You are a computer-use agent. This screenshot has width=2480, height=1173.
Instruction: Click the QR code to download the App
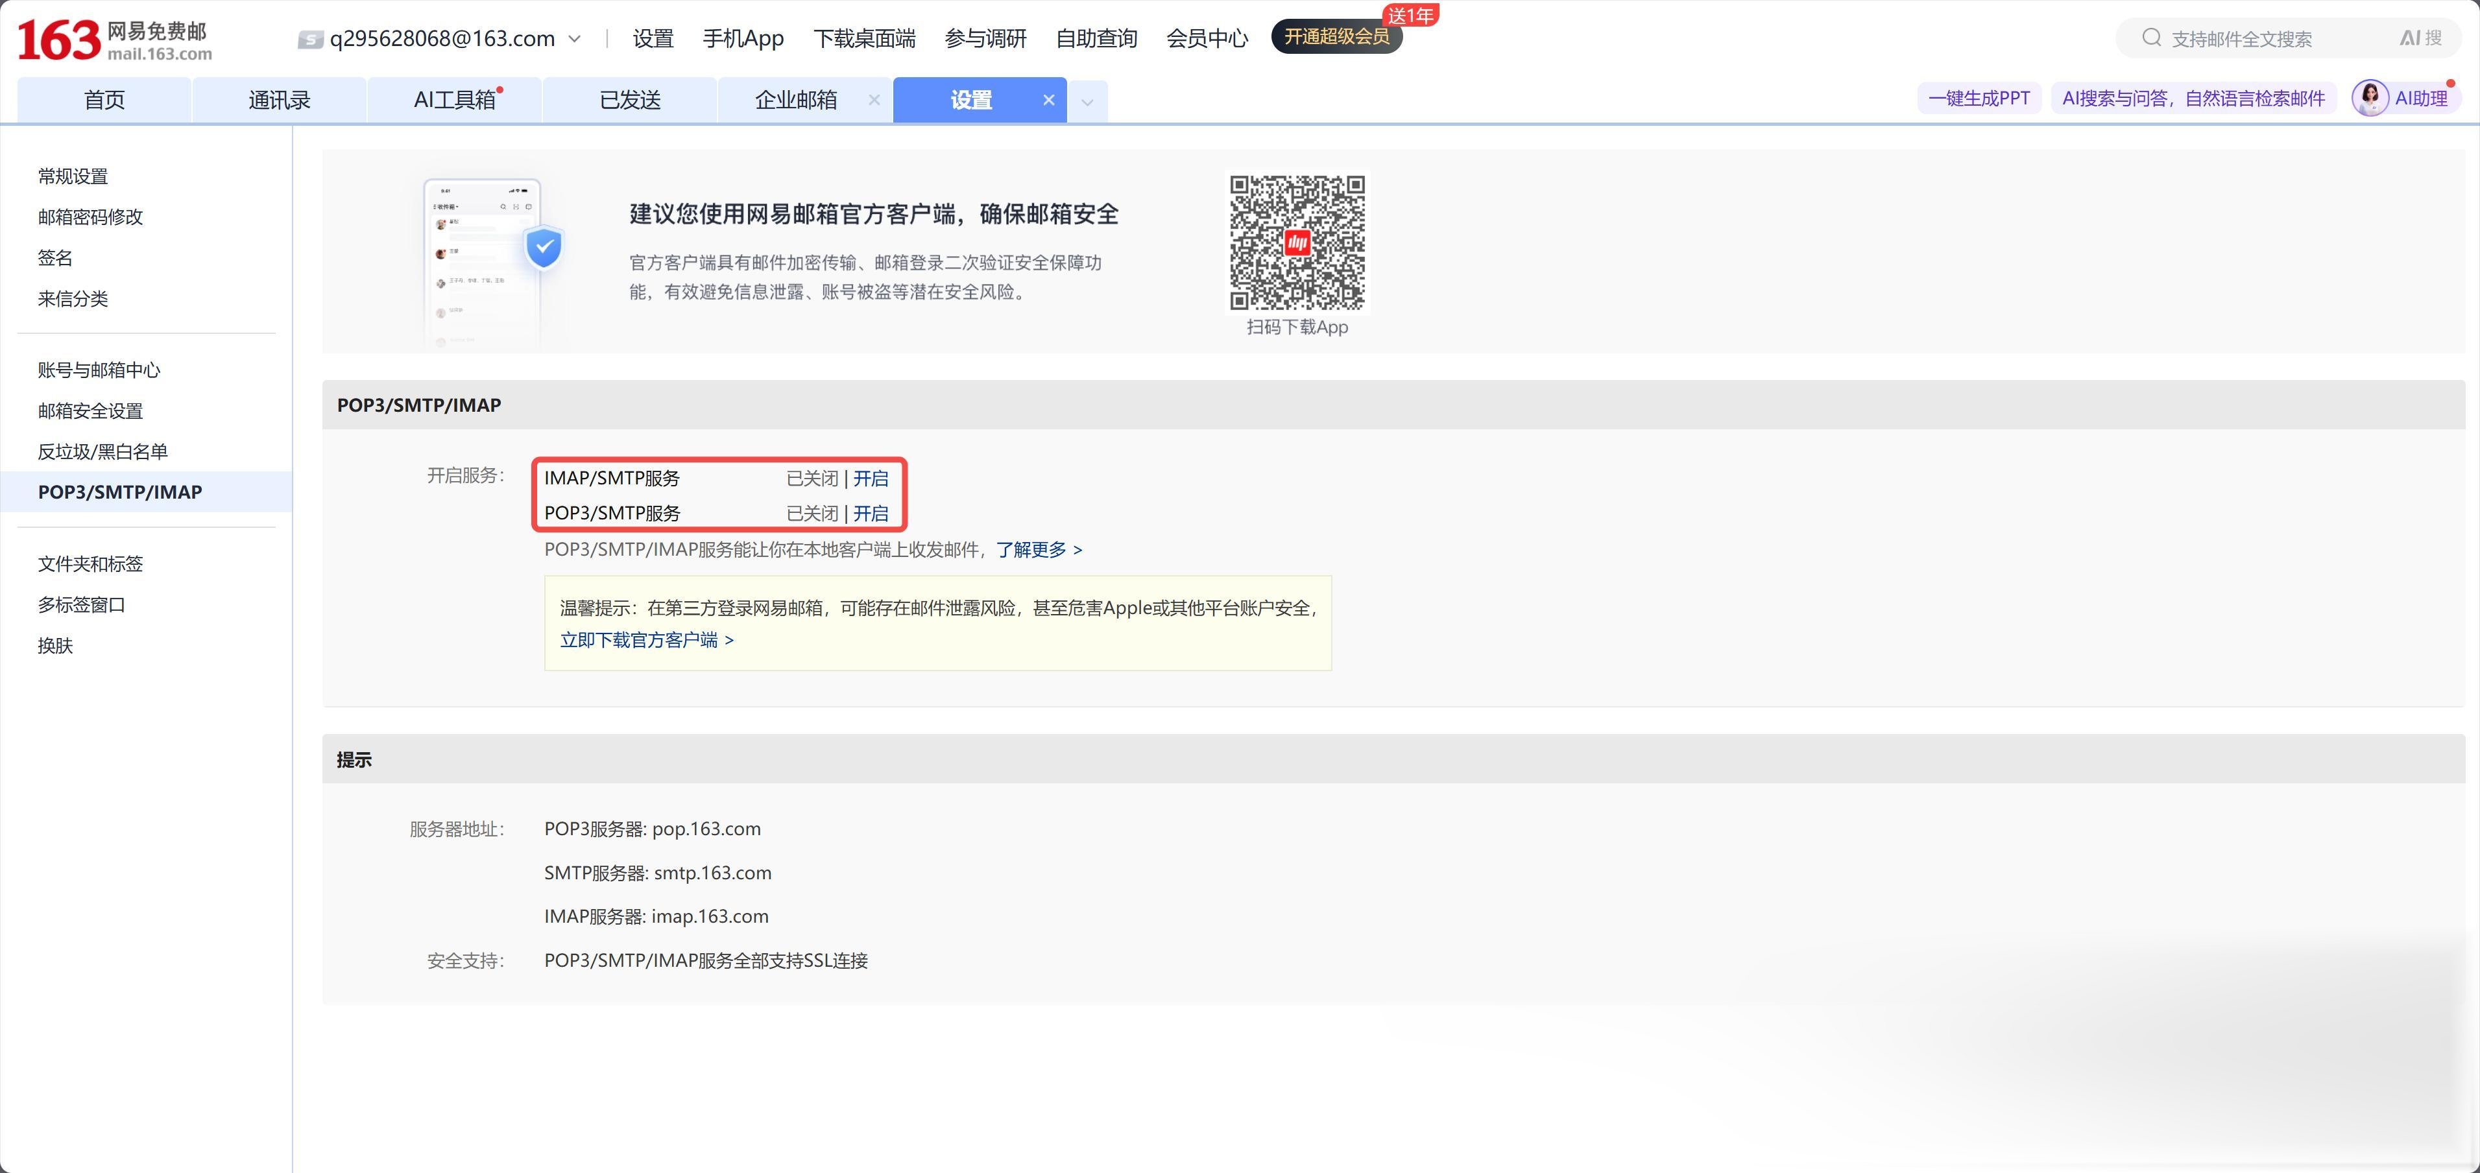point(1297,241)
